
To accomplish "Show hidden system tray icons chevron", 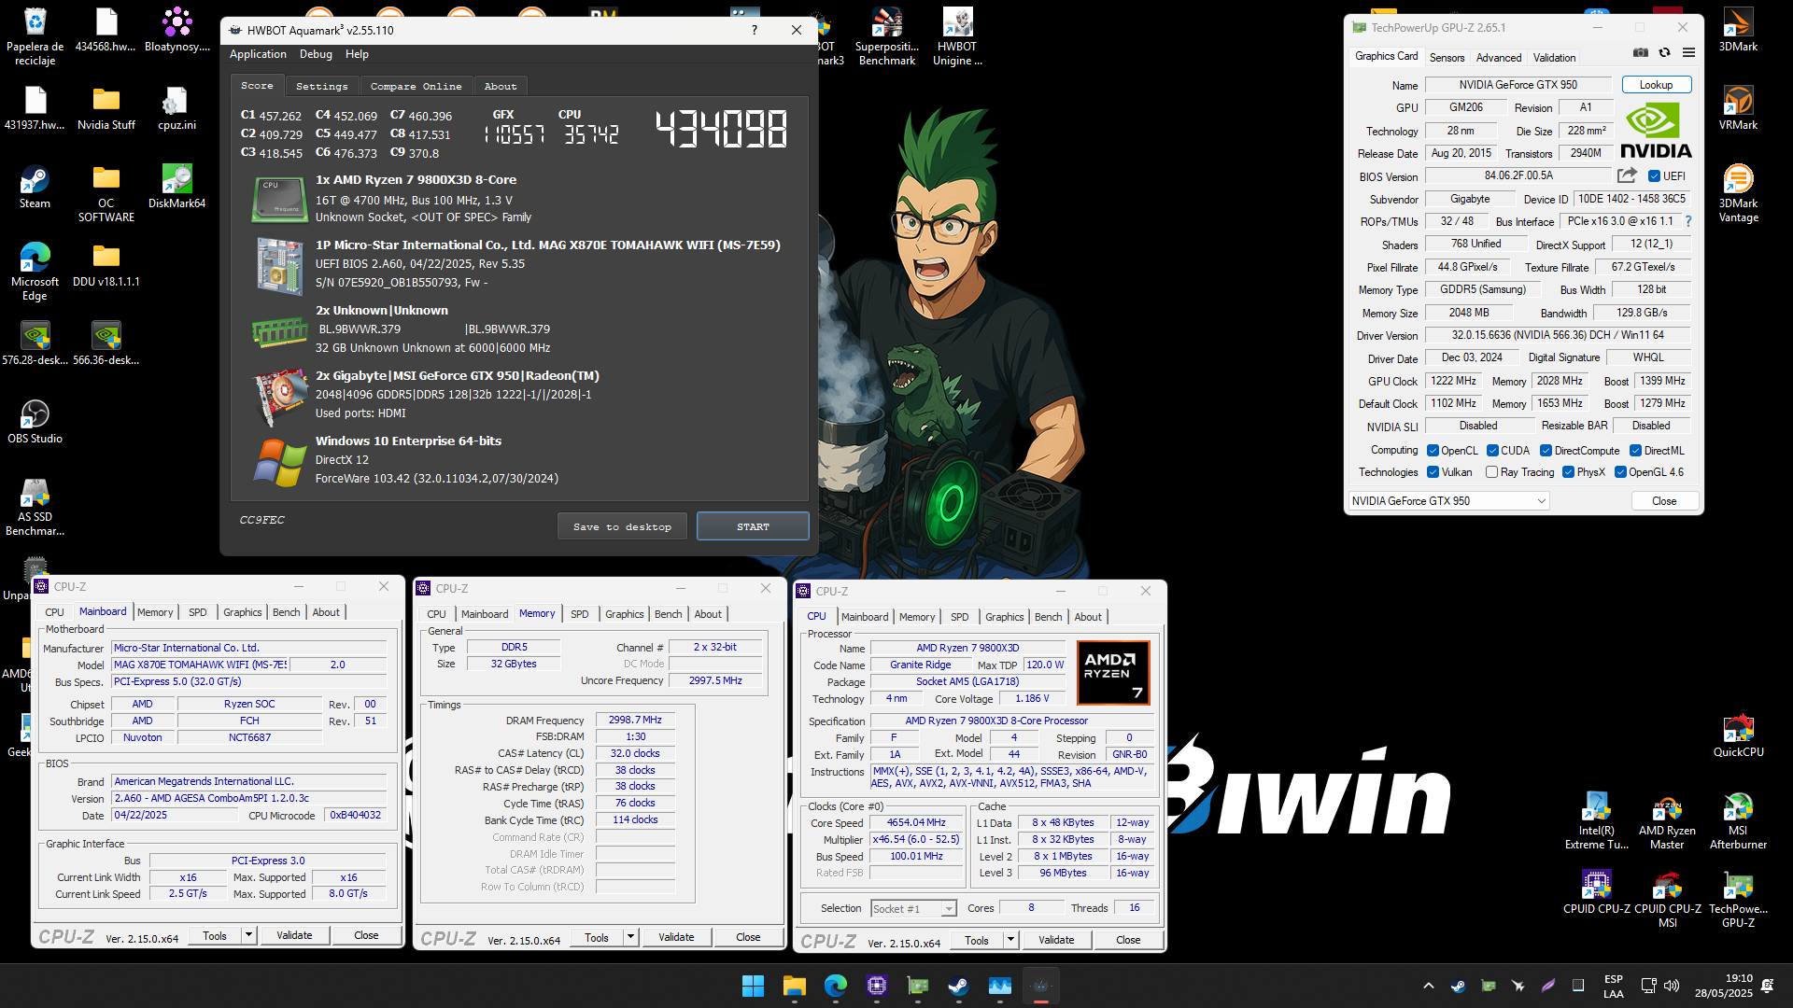I will 1428,986.
